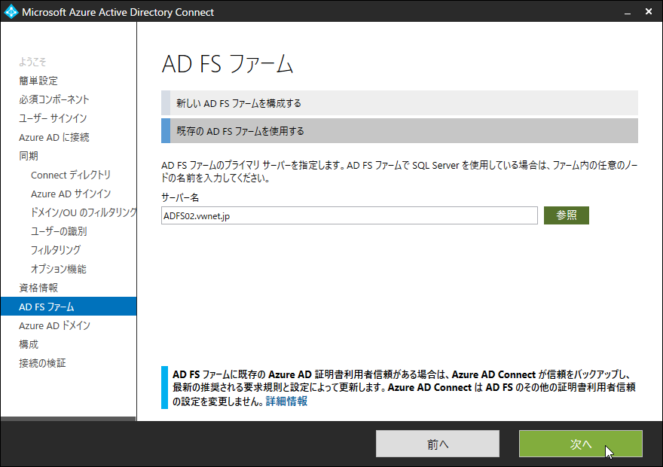Select Azure AD ドメイン step in sidebar
Image resolution: width=663 pixels, height=467 pixels.
54,325
